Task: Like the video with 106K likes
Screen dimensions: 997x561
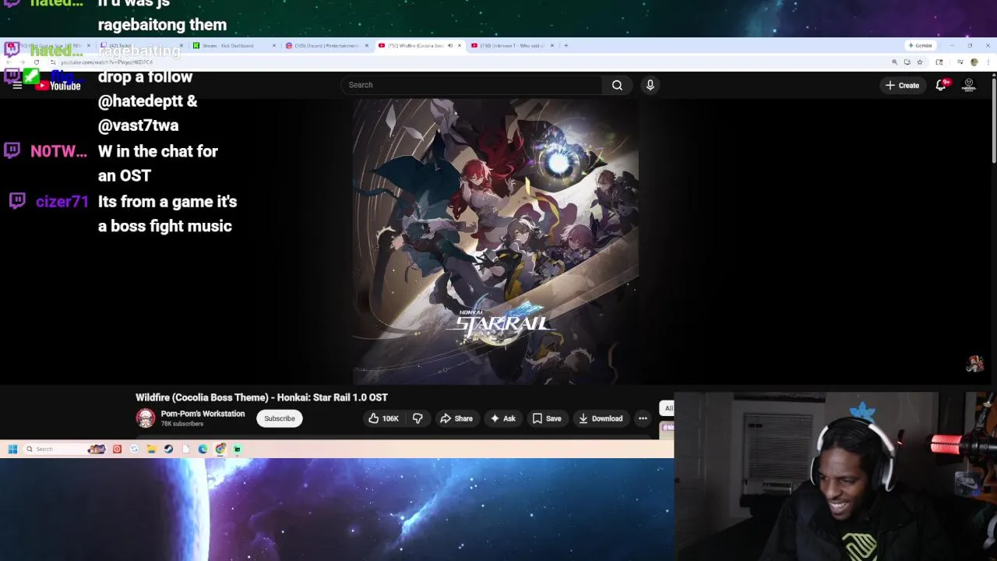Action: 383,418
